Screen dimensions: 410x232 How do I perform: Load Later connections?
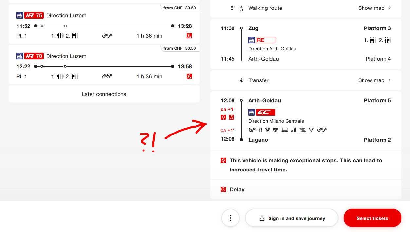coord(104,94)
